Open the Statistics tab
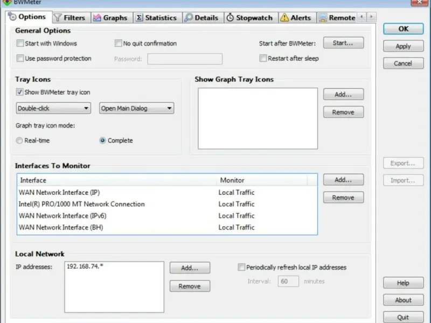The image size is (431, 323). click(x=158, y=18)
